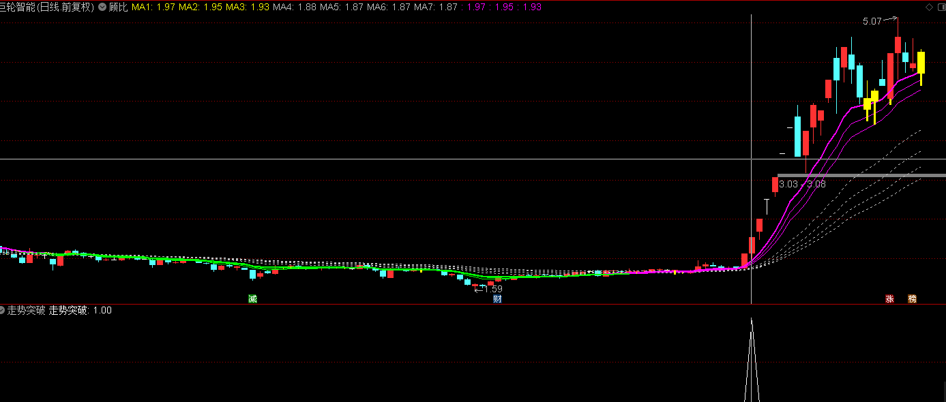Screen dimensions: 946x402
Task: Select the MA4: 1.88 value label
Action: tap(295, 7)
